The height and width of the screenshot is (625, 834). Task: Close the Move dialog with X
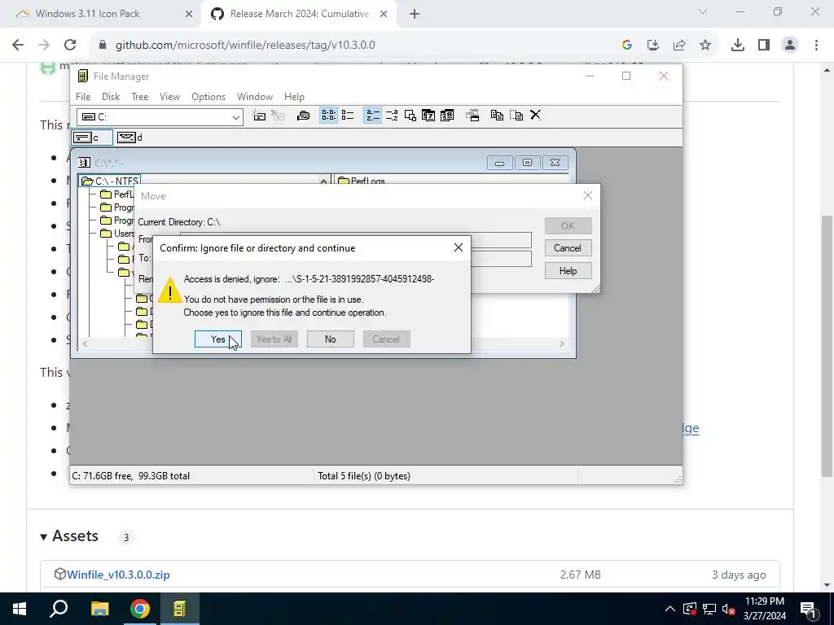pyautogui.click(x=588, y=195)
